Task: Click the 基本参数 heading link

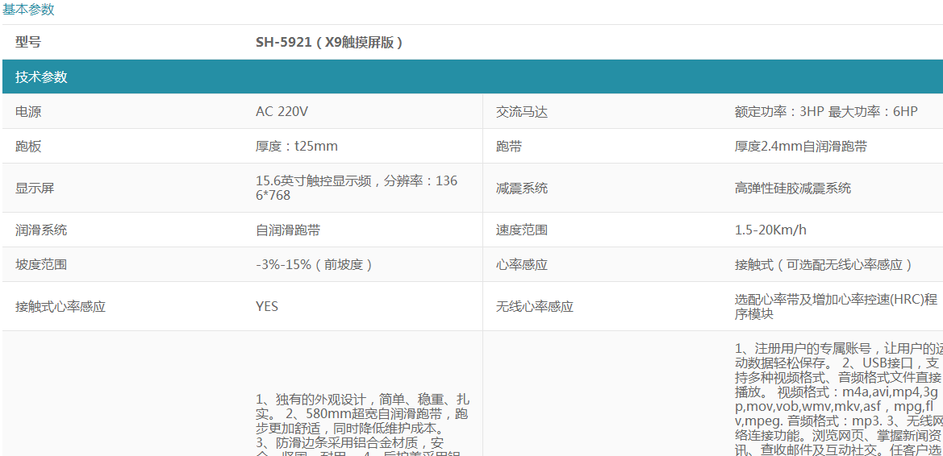Action: pyautogui.click(x=28, y=10)
